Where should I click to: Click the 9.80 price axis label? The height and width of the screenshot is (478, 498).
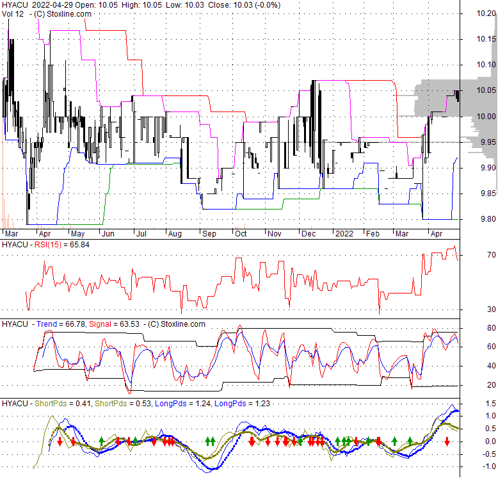(488, 219)
